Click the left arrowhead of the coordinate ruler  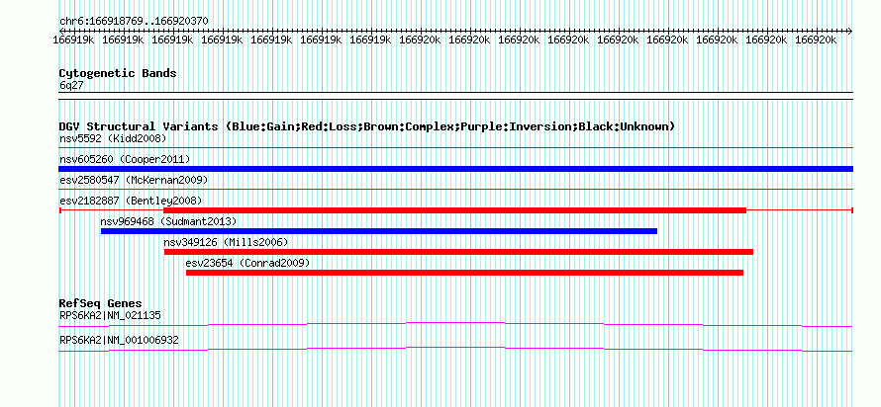tap(61, 31)
